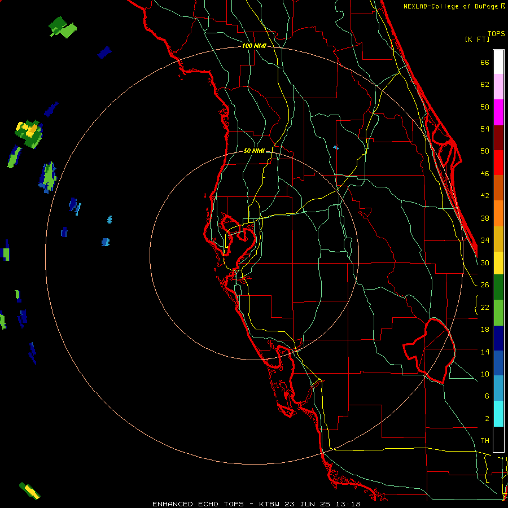Click the navy blue legend band
The image size is (508, 508).
498,338
